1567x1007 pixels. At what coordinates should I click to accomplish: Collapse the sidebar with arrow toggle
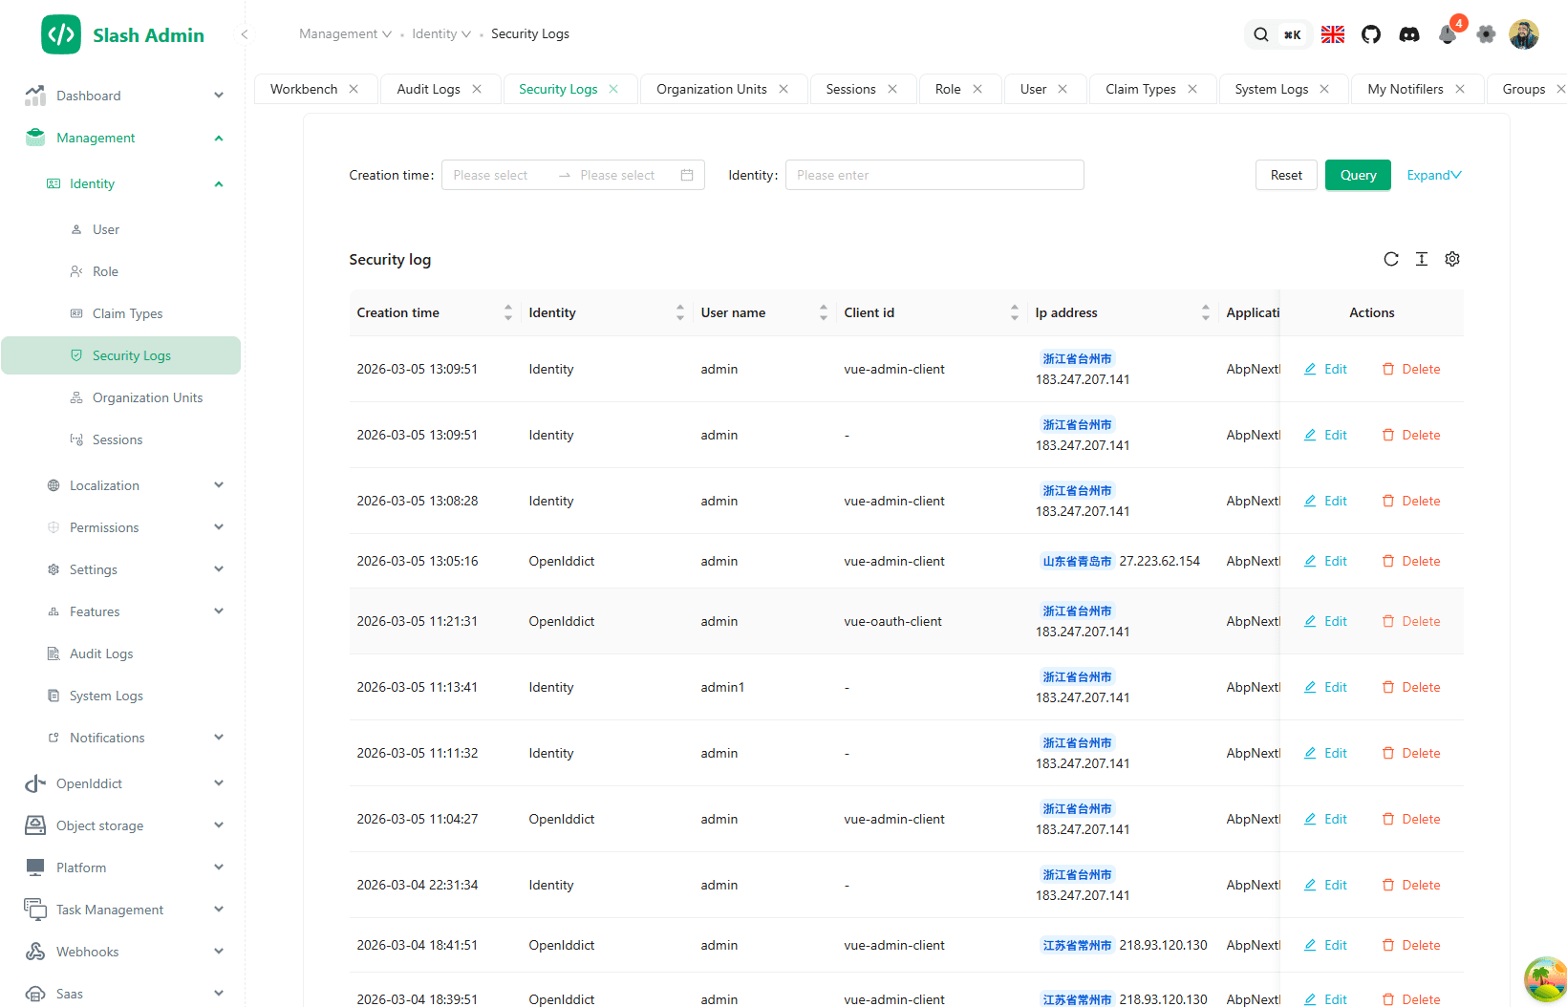[x=245, y=34]
